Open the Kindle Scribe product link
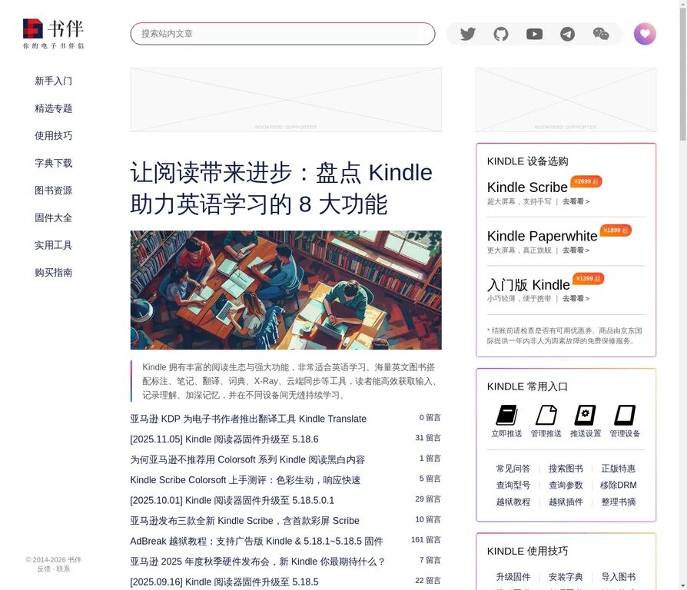 (527, 187)
